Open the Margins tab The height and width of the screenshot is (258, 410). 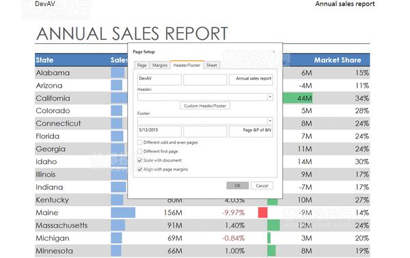pos(160,65)
